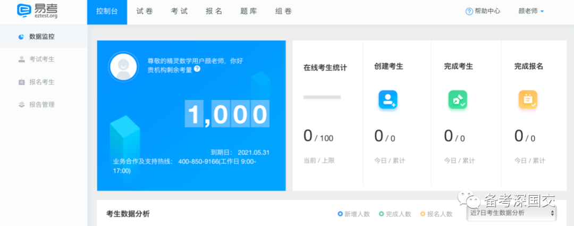
Task: Toggle the 完成人数 legend marker
Action: coord(381,214)
